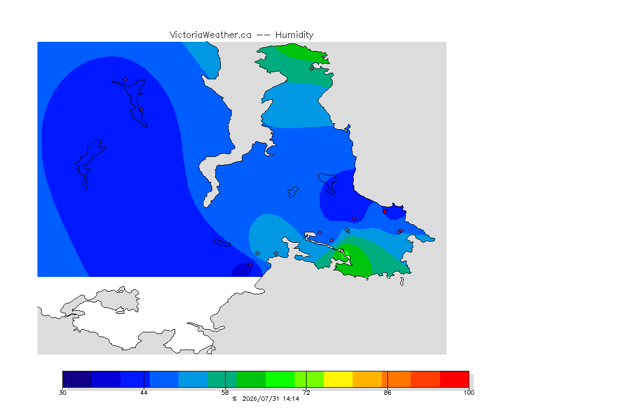Click the paired station markers at the far east
Screen dimensions: 625x417
click(400, 231)
